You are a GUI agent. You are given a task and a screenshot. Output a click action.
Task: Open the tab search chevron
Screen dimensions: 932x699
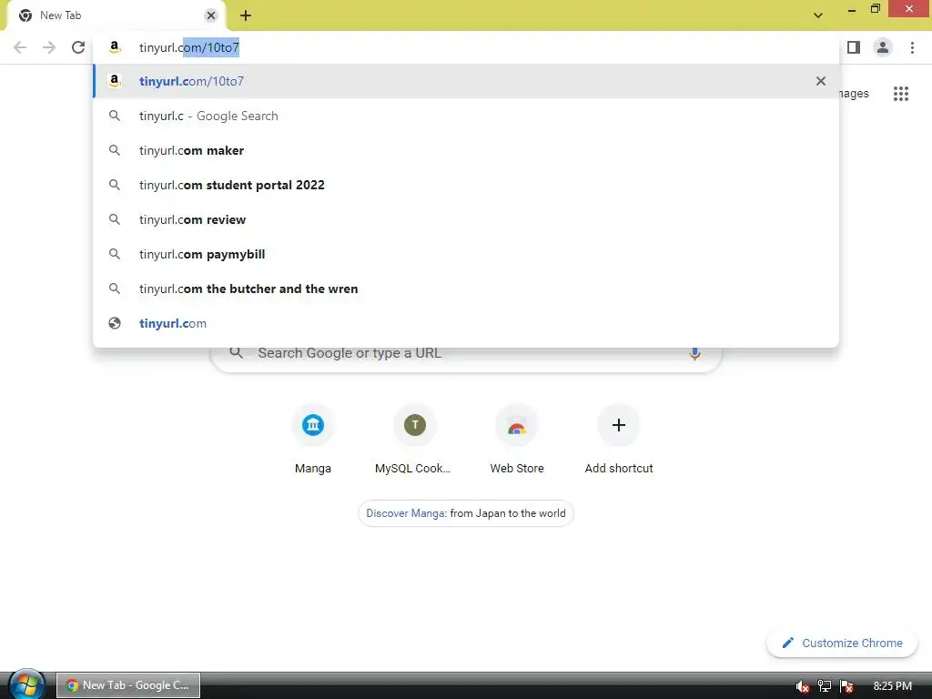pos(818,15)
